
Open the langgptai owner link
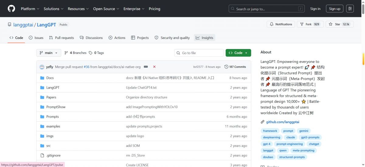[23, 25]
